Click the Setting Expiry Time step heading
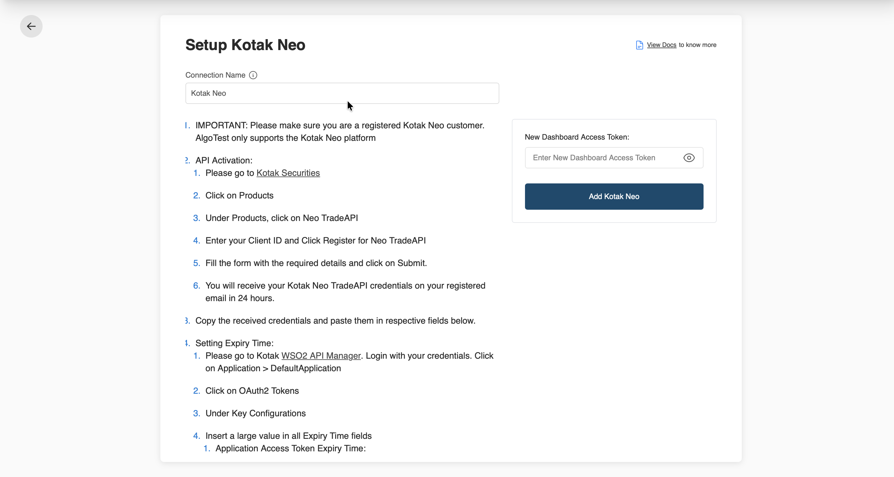Screen dimensions: 894x477 234,343
